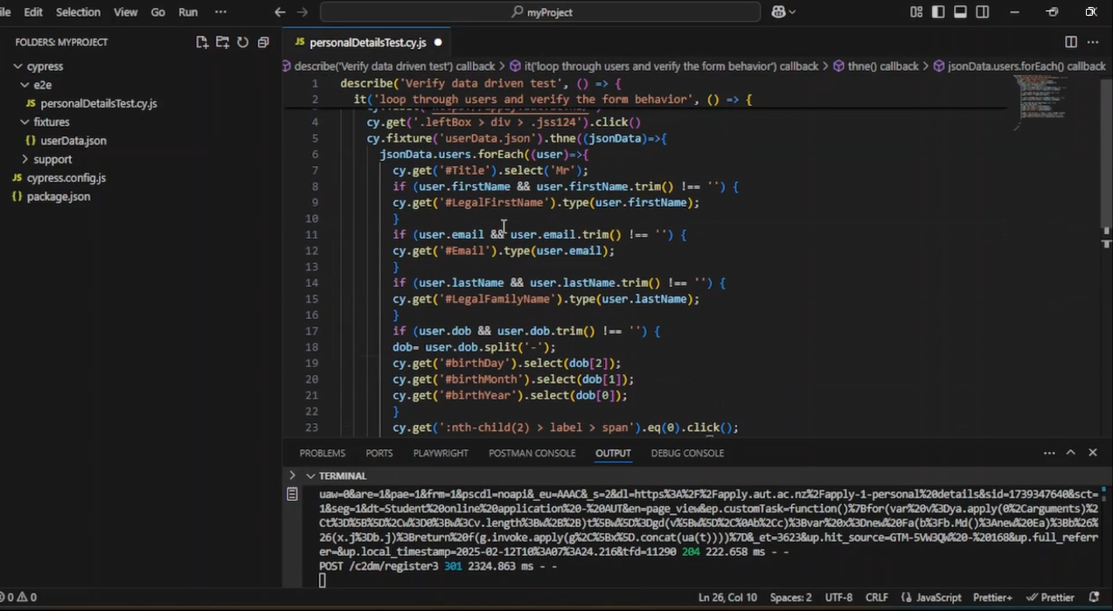Toggle the bottom panel visibility
Screen dimensions: 1113x611
pos(960,12)
